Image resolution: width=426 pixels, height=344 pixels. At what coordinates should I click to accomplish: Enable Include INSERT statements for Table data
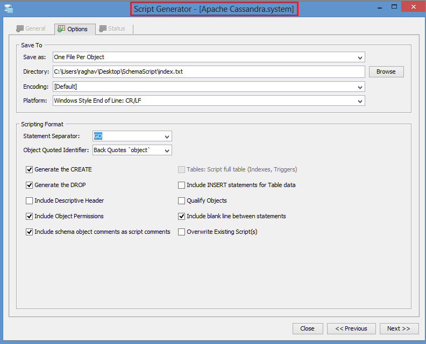point(181,185)
